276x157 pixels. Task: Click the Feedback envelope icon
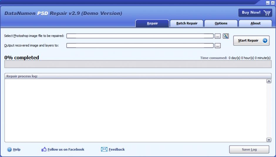coord(104,149)
